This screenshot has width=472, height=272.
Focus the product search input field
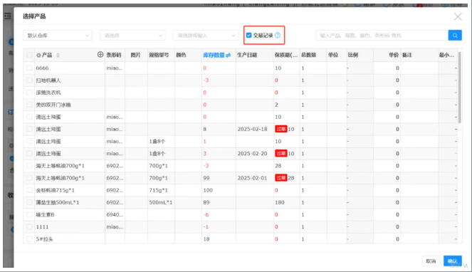coord(382,35)
